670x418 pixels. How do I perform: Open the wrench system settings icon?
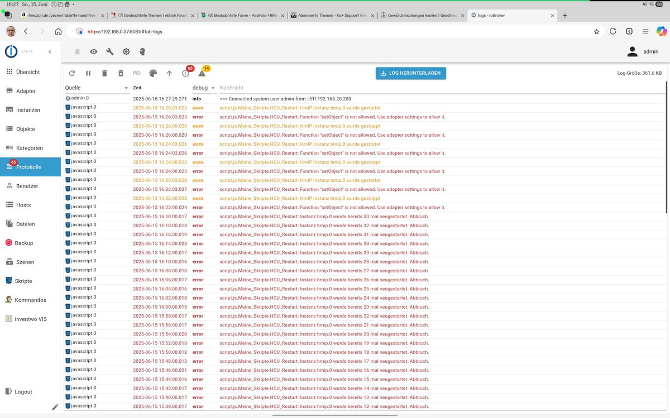(x=110, y=52)
